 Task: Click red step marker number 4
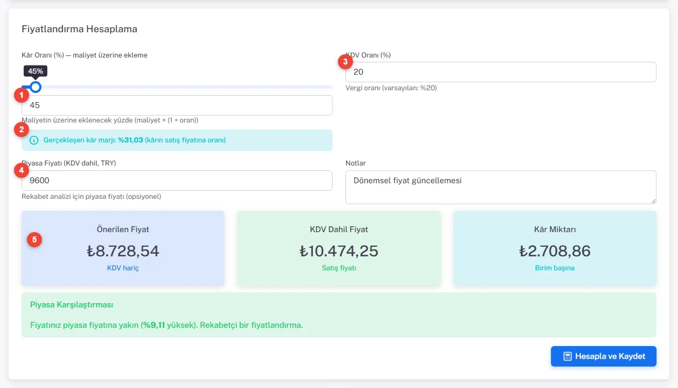pyautogui.click(x=21, y=171)
